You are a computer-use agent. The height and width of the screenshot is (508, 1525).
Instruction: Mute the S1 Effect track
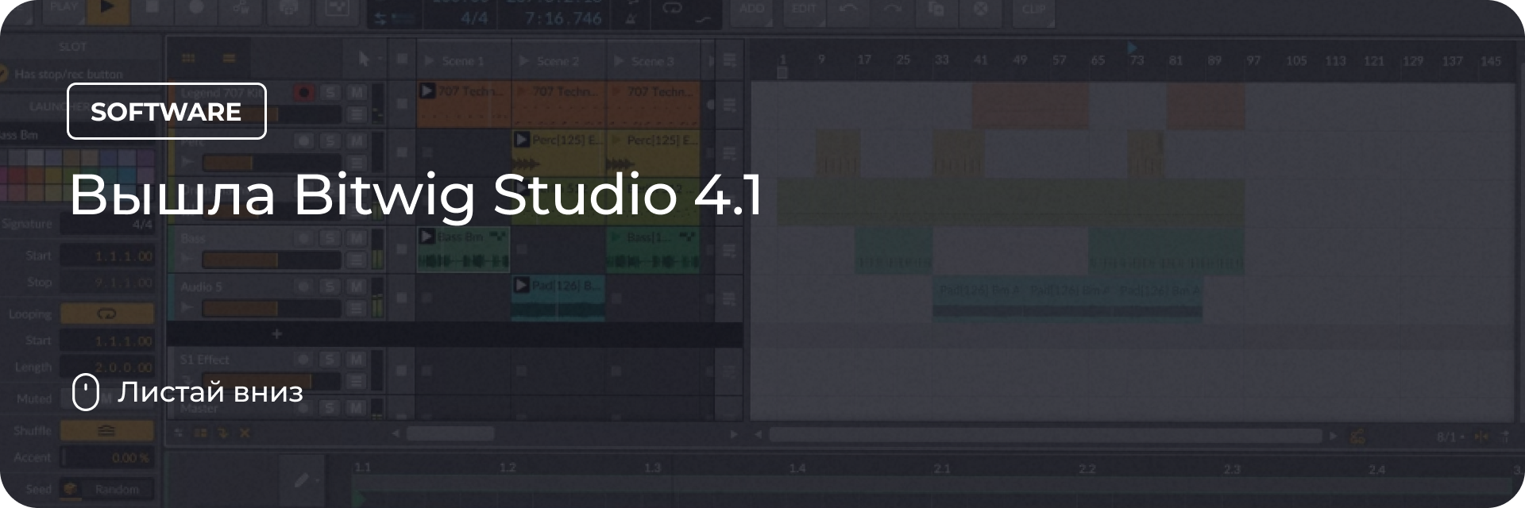[357, 360]
